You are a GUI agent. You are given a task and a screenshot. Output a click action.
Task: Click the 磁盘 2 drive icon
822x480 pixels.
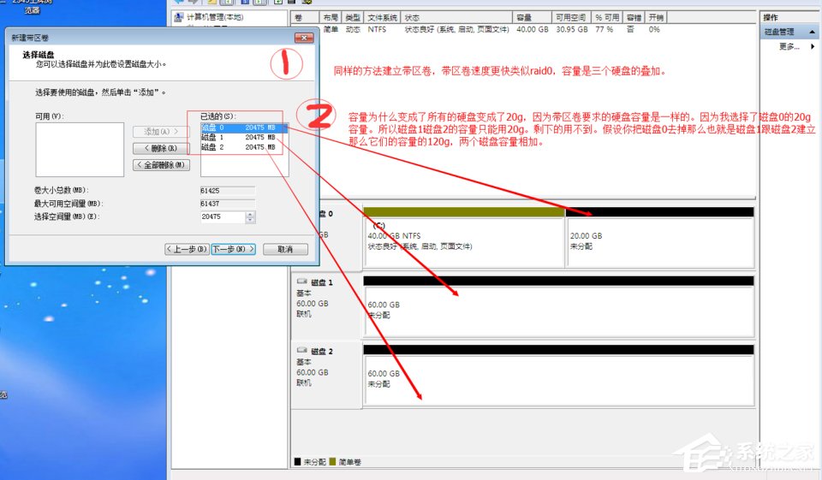tap(302, 351)
